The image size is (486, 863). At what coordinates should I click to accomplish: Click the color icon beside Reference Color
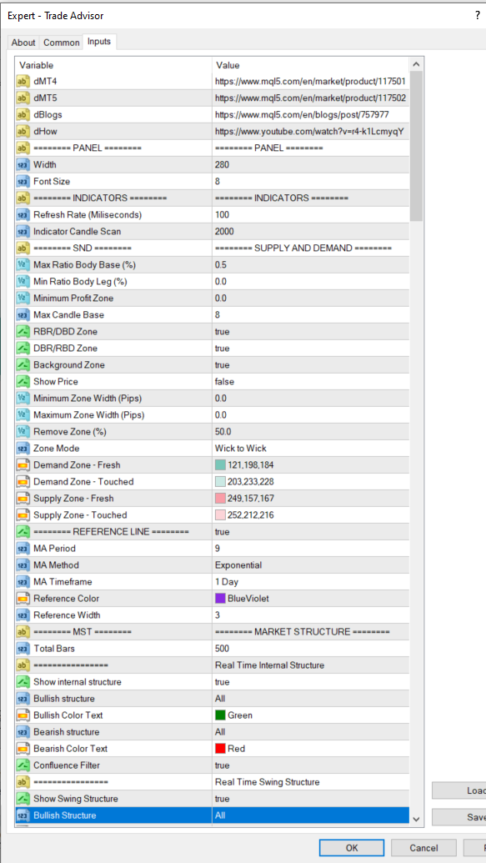pos(23,599)
